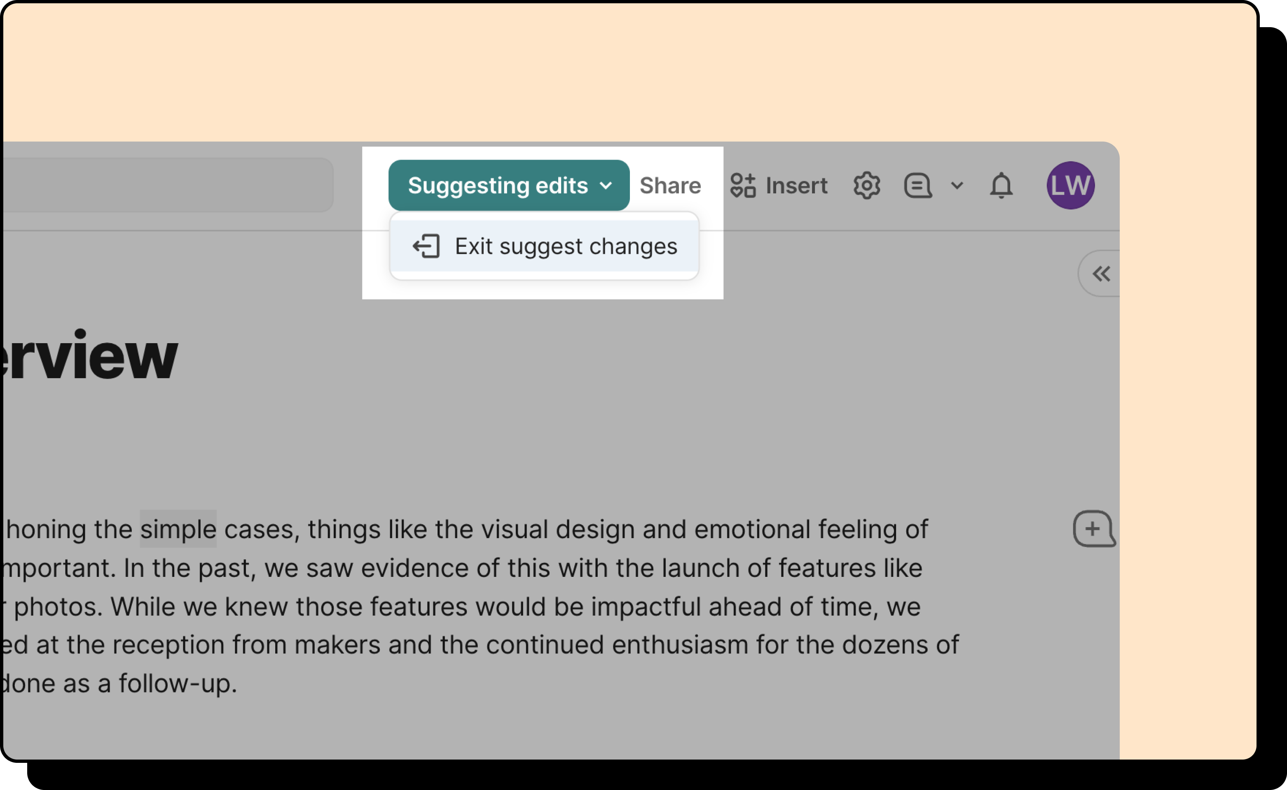
Task: Click the exit arrow icon in menu
Action: [426, 246]
